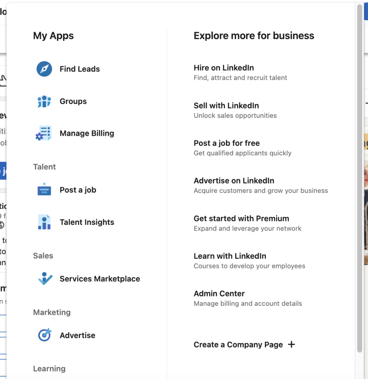Click the plus icon beside Create a Company Page
The height and width of the screenshot is (379, 368).
click(x=292, y=345)
